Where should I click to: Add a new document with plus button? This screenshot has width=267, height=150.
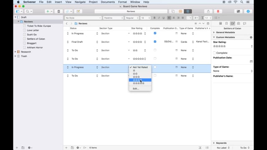click(x=48, y=11)
